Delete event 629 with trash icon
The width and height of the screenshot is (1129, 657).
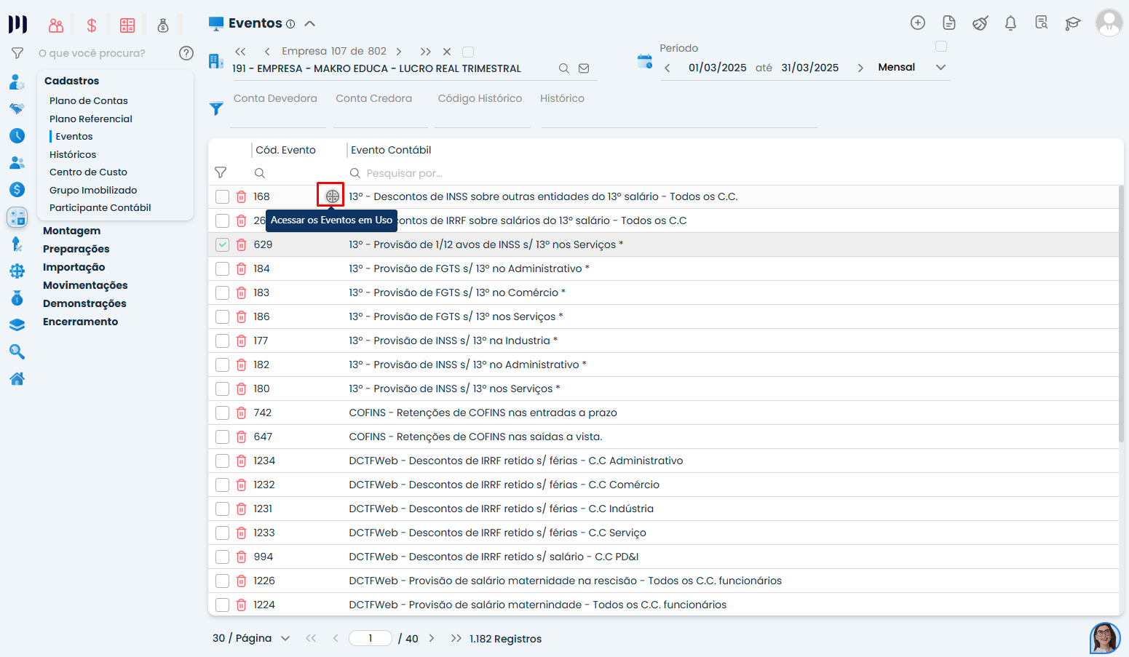242,245
